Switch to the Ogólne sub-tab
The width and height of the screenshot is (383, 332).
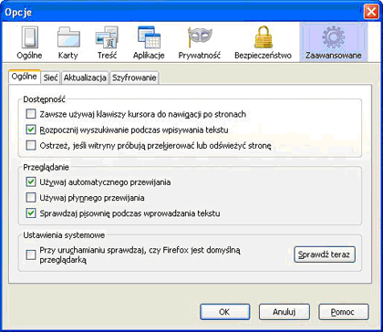(25, 77)
